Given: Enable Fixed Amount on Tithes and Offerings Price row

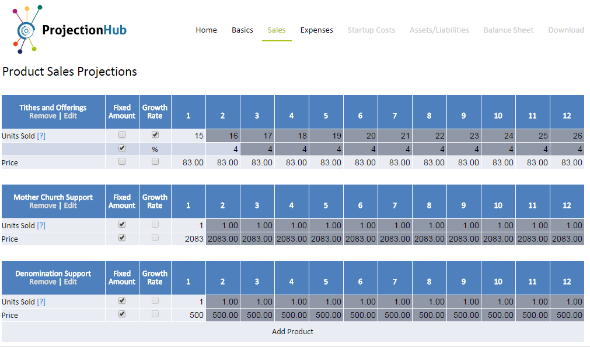Looking at the screenshot, I should point(121,162).
